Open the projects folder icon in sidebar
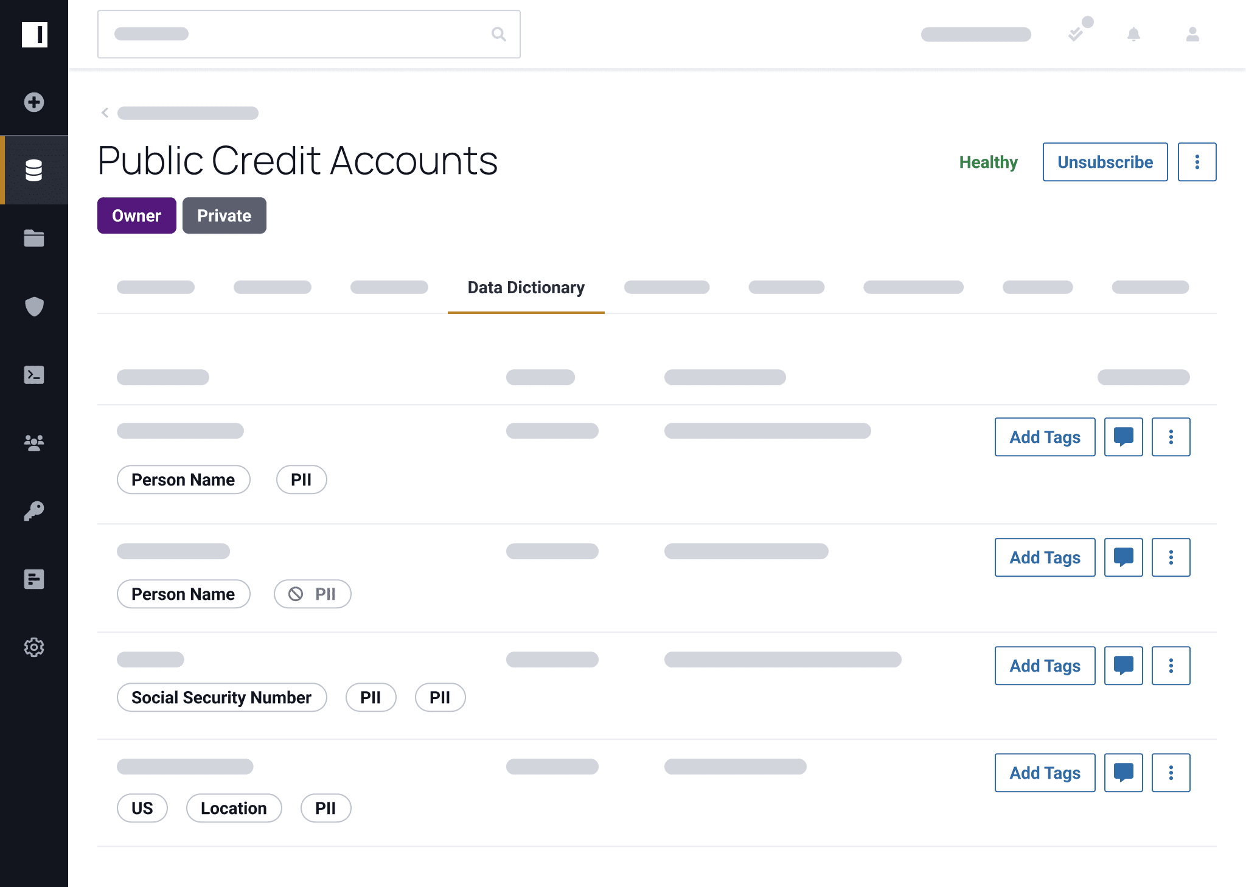 34,238
